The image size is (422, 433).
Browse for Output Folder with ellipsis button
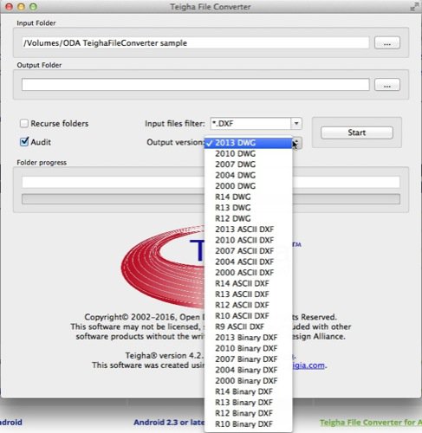coord(387,85)
